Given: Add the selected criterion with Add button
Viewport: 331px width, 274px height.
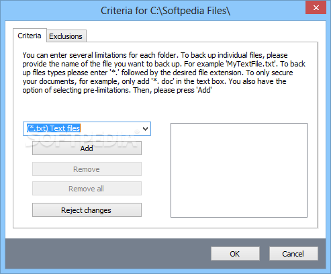Looking at the screenshot, I should (87, 148).
